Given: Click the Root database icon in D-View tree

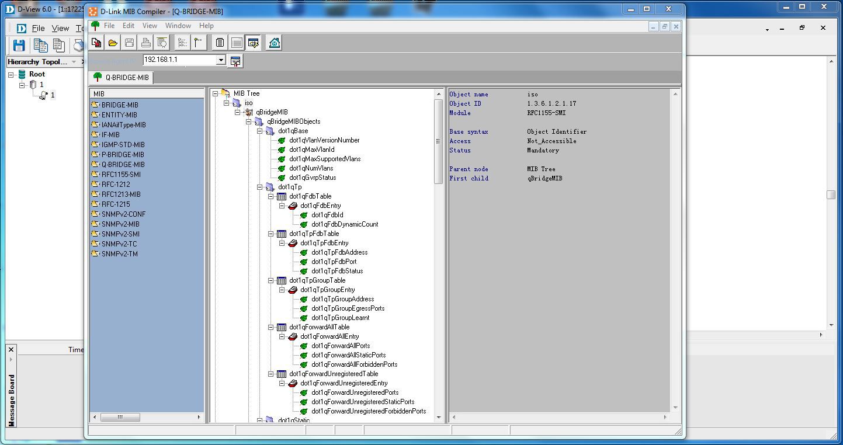Looking at the screenshot, I should (22, 74).
